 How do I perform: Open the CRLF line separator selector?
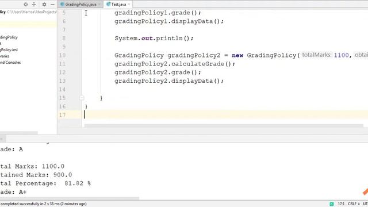click(354, 204)
